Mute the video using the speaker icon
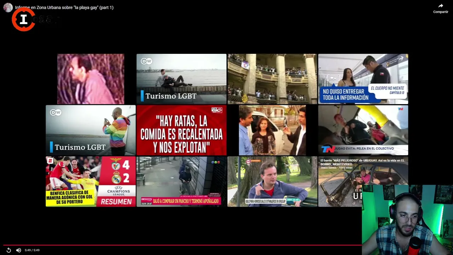 (18, 250)
